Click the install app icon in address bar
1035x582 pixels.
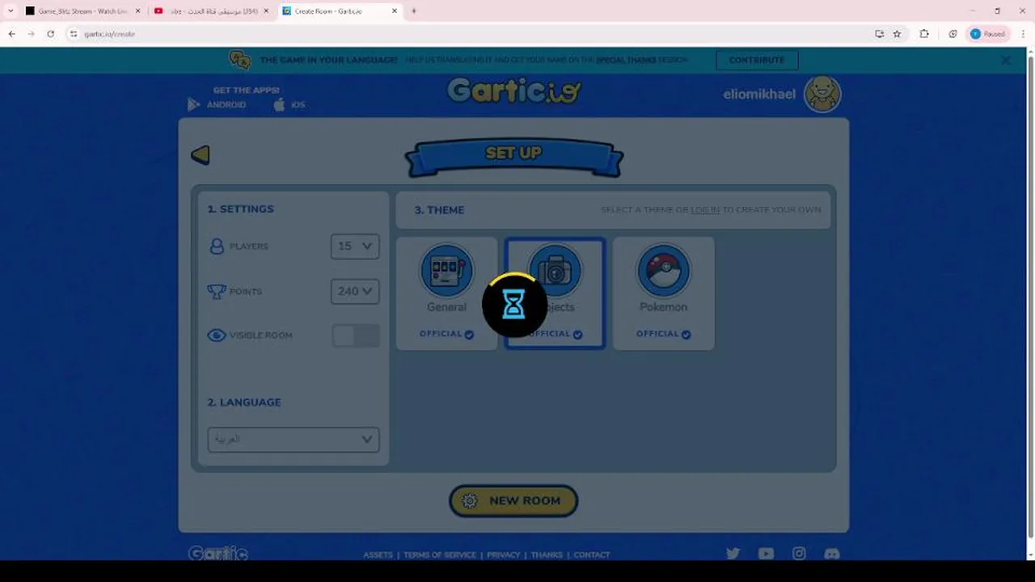tap(879, 34)
